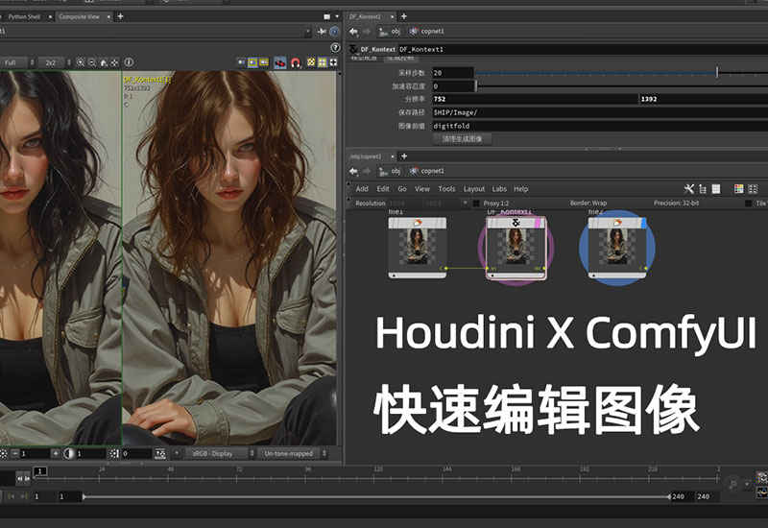This screenshot has width=768, height=528.
Task: Switch to the Composite View tab
Action: pos(84,16)
